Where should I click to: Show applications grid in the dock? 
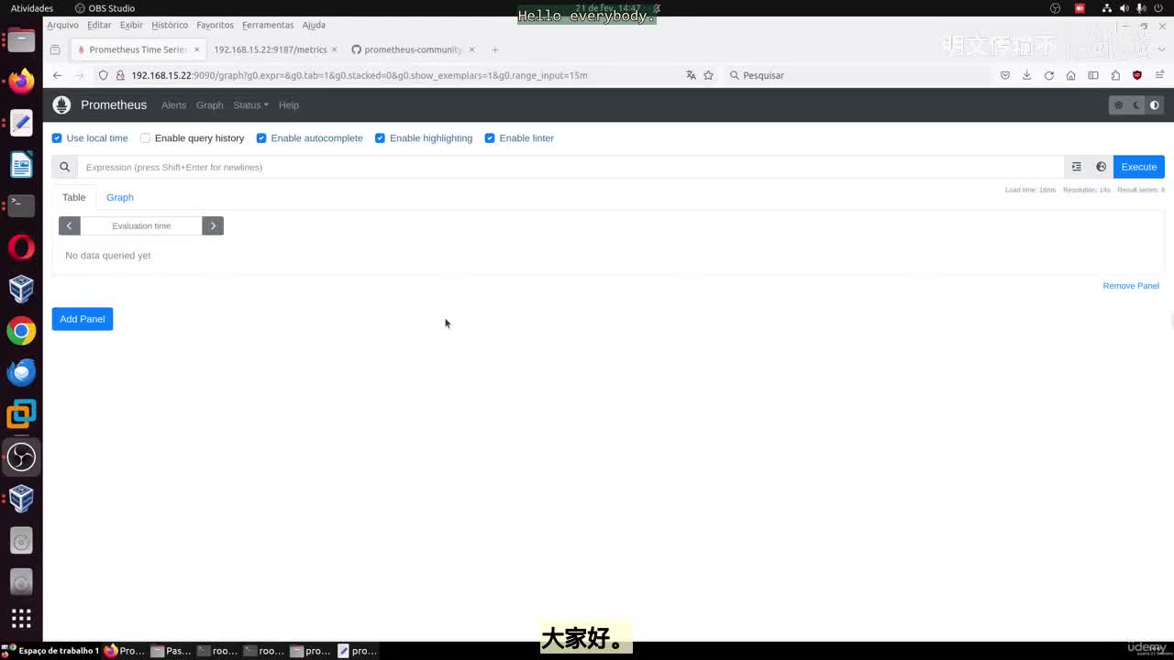(21, 618)
